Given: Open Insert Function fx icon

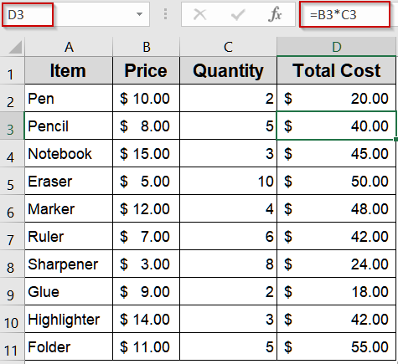Looking at the screenshot, I should 275,14.
